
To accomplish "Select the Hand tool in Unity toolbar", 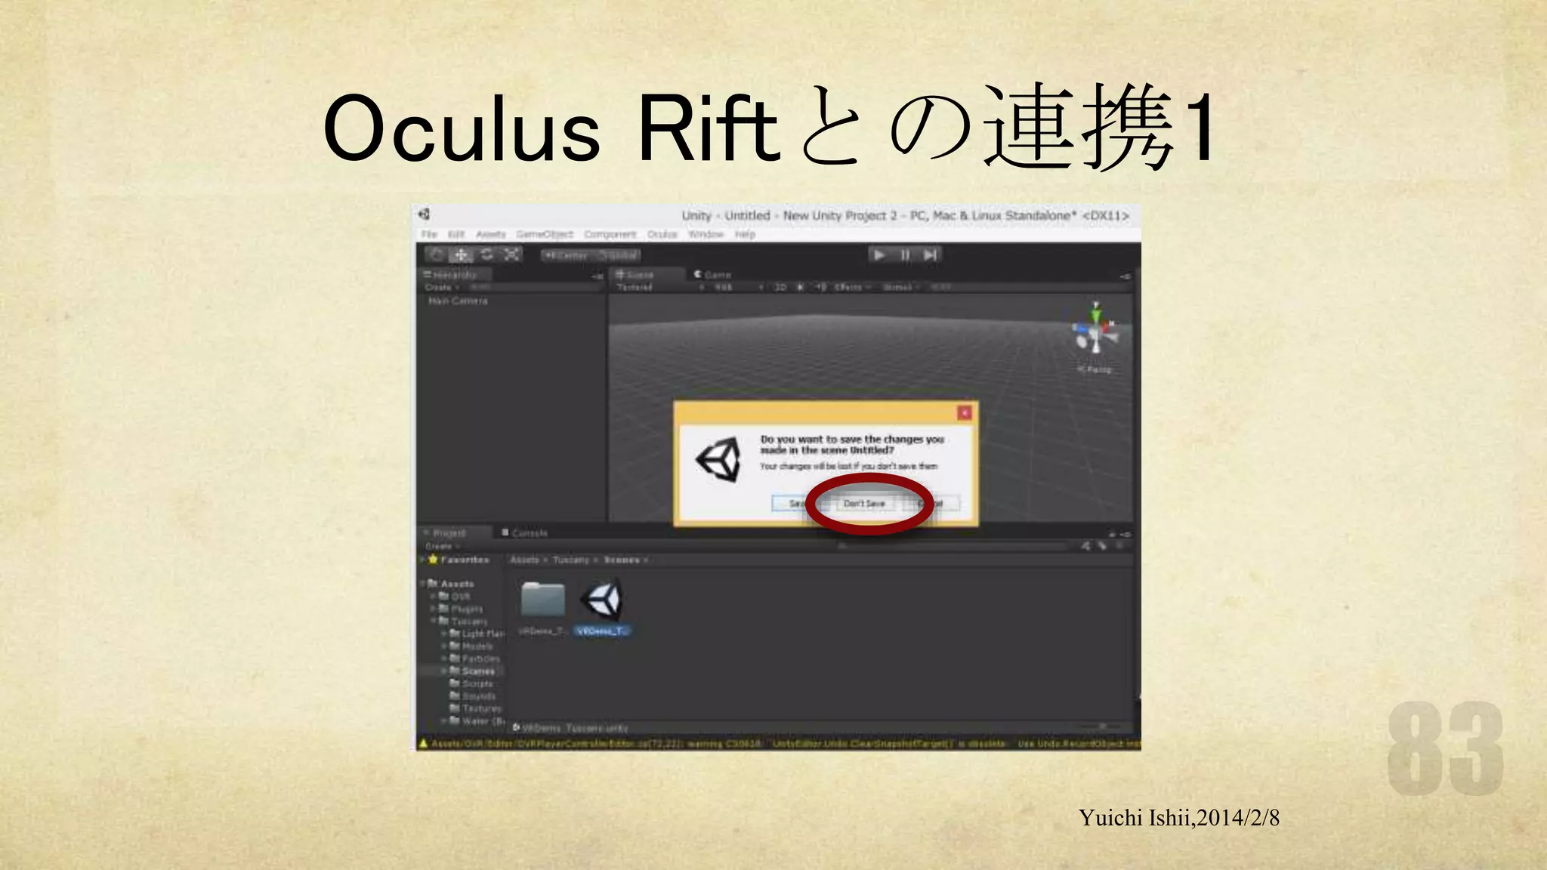I will tap(437, 255).
